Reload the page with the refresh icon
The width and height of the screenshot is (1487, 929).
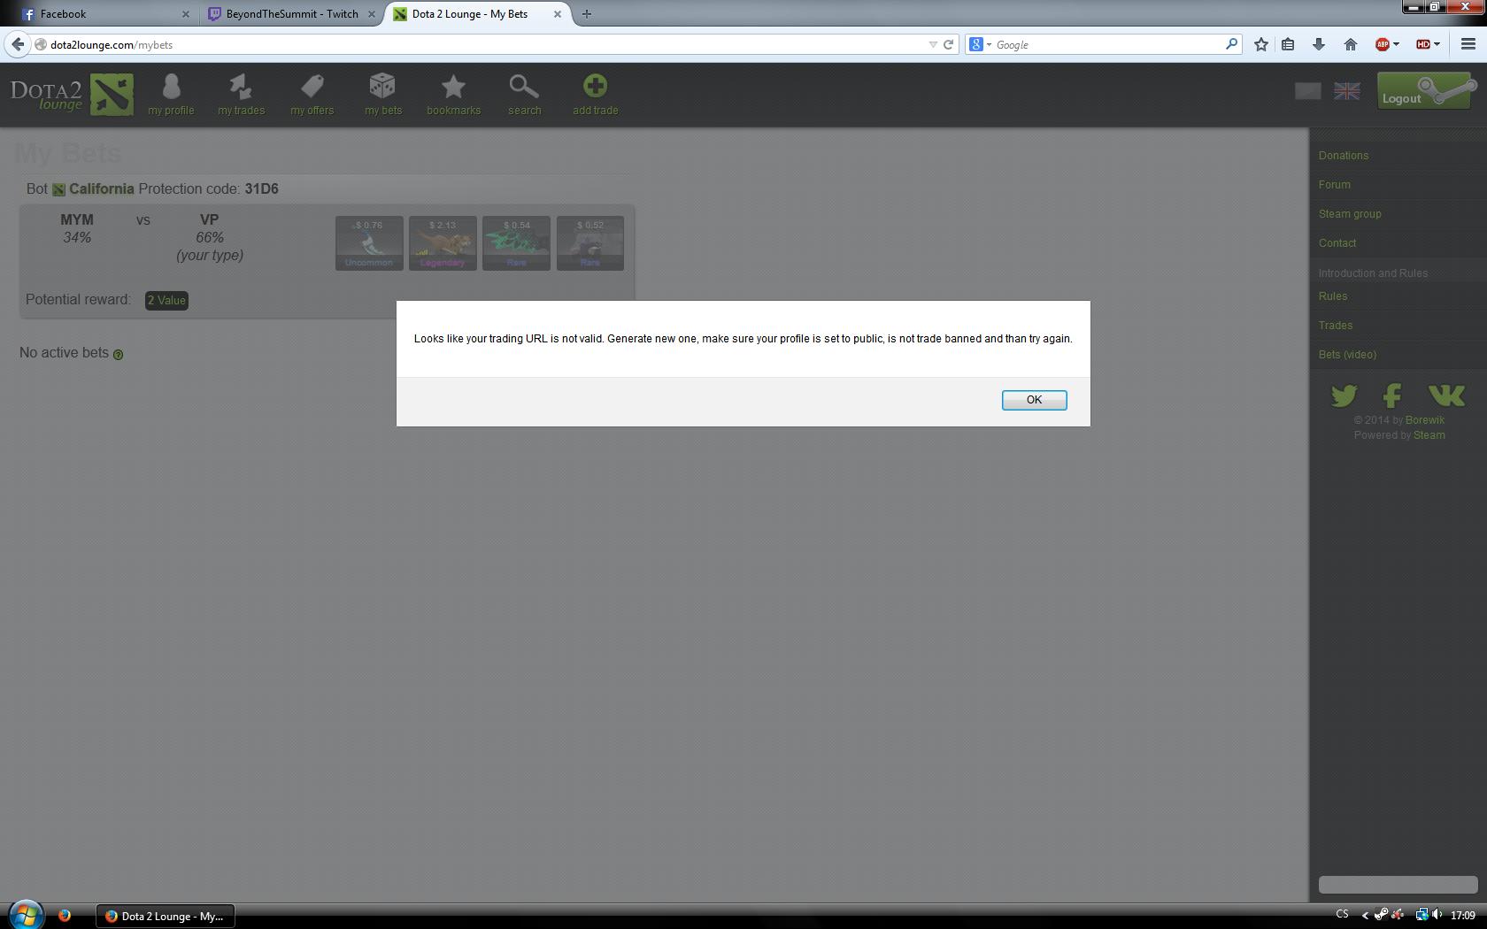(948, 44)
